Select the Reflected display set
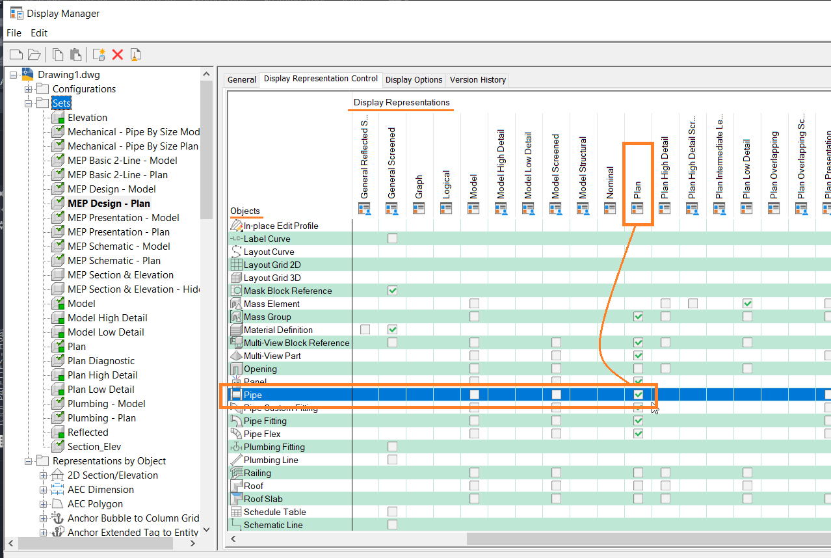 coord(88,432)
